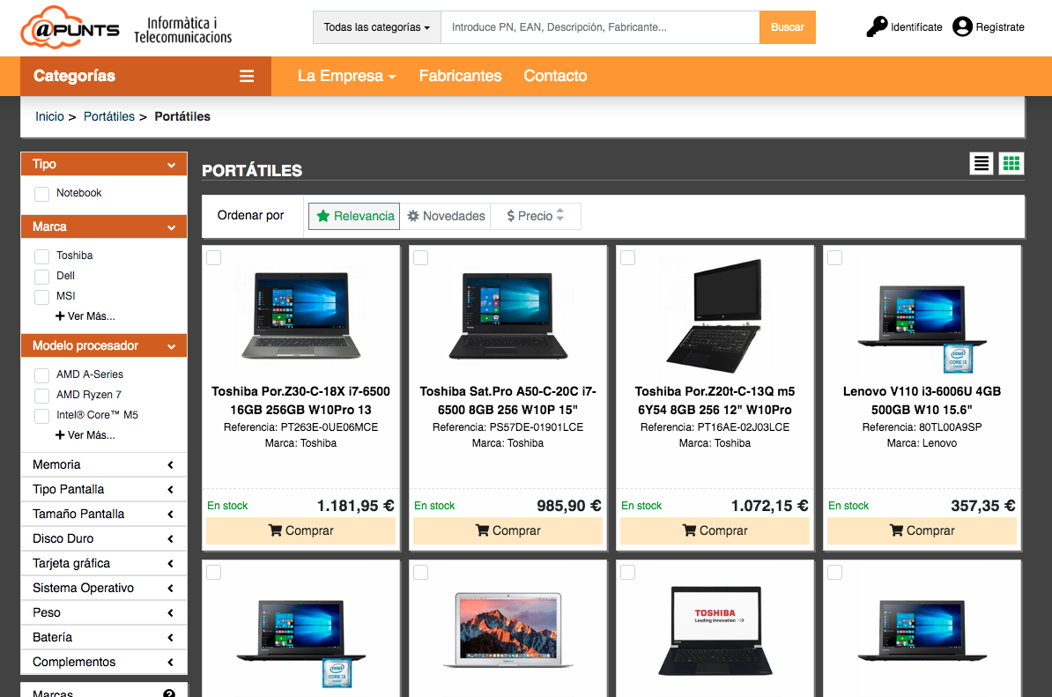This screenshot has width=1052, height=697.
Task: Tick the Intel Core M5 processor checkbox
Action: point(41,416)
